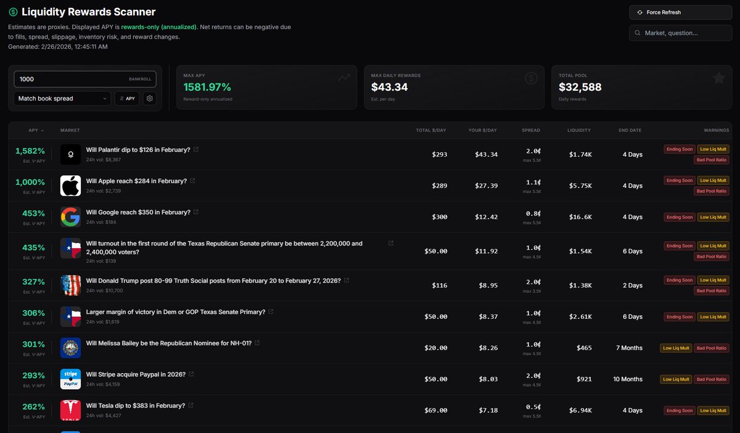740x433 pixels.
Task: Click Low Liq Mult badge on Melissa Bailey row
Action: coord(676,348)
